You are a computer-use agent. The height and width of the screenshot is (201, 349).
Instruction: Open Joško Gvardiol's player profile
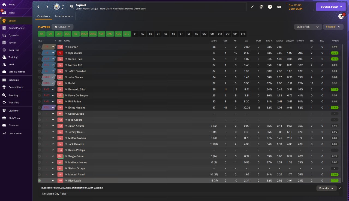(x=77, y=71)
